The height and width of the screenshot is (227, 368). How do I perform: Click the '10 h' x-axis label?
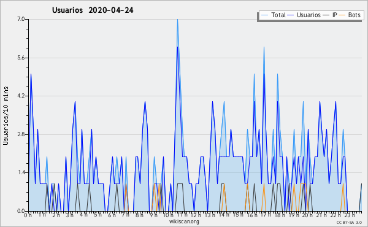coord(168,215)
